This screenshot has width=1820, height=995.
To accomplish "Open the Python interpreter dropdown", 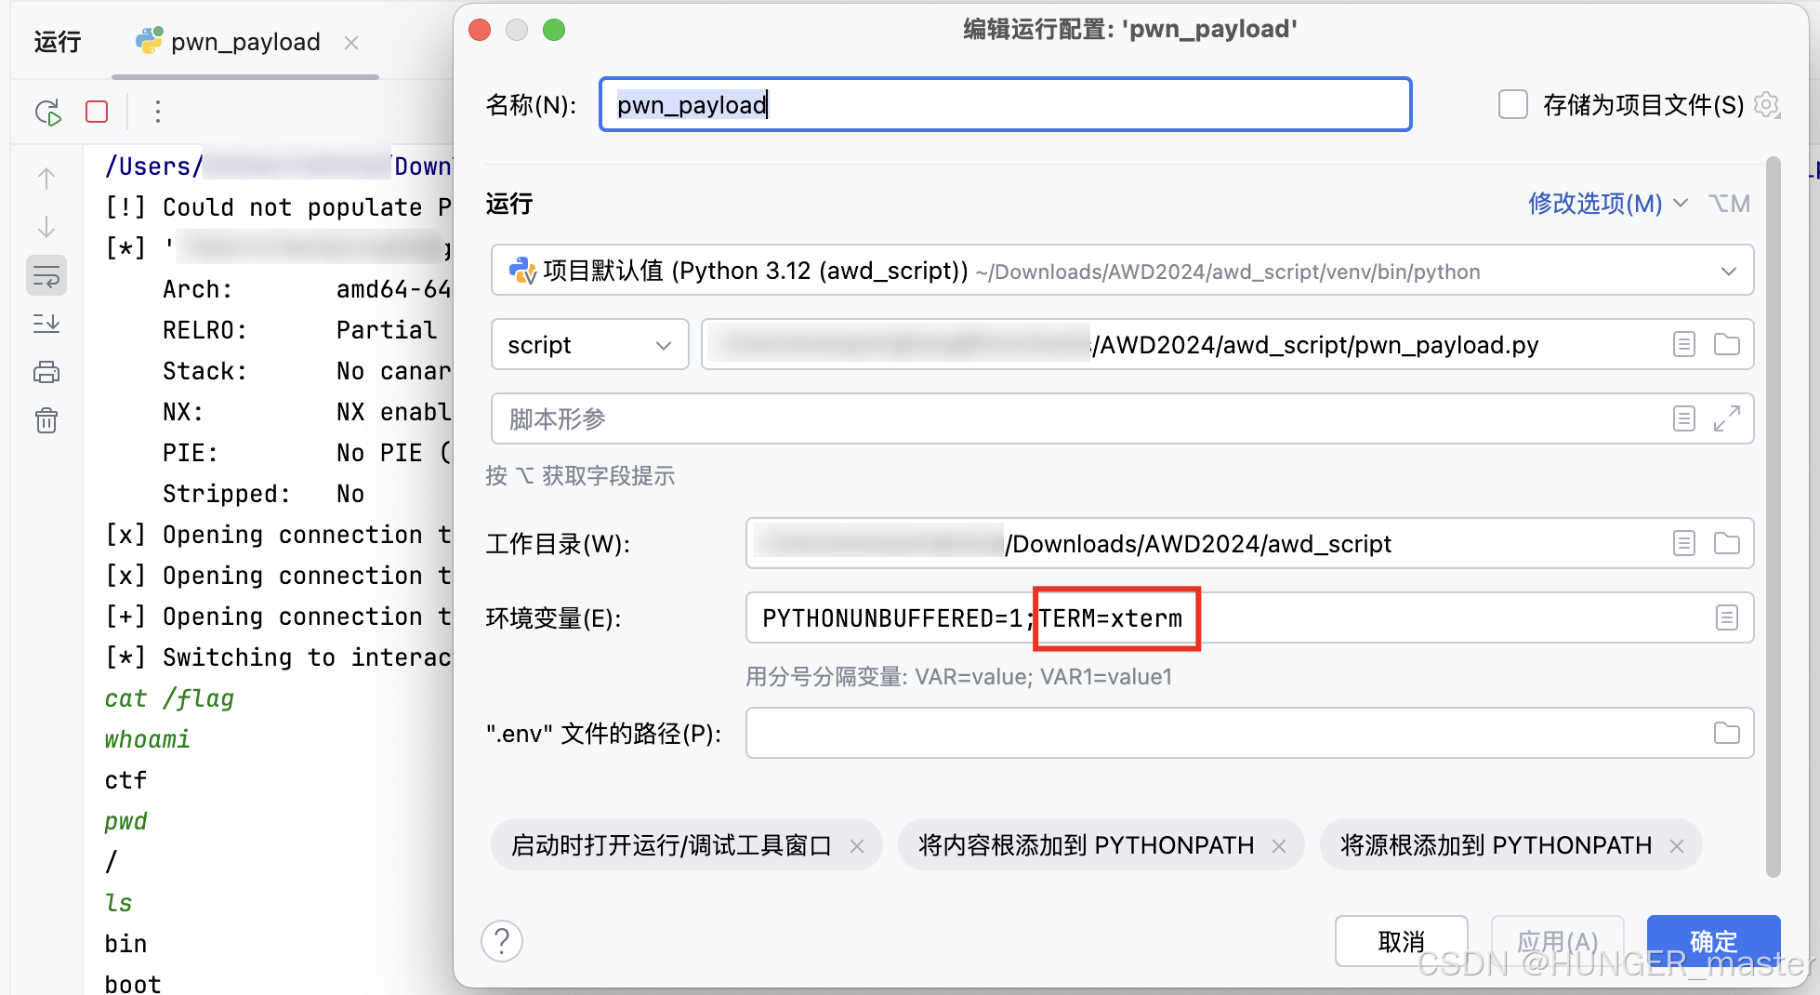I will tap(1728, 271).
